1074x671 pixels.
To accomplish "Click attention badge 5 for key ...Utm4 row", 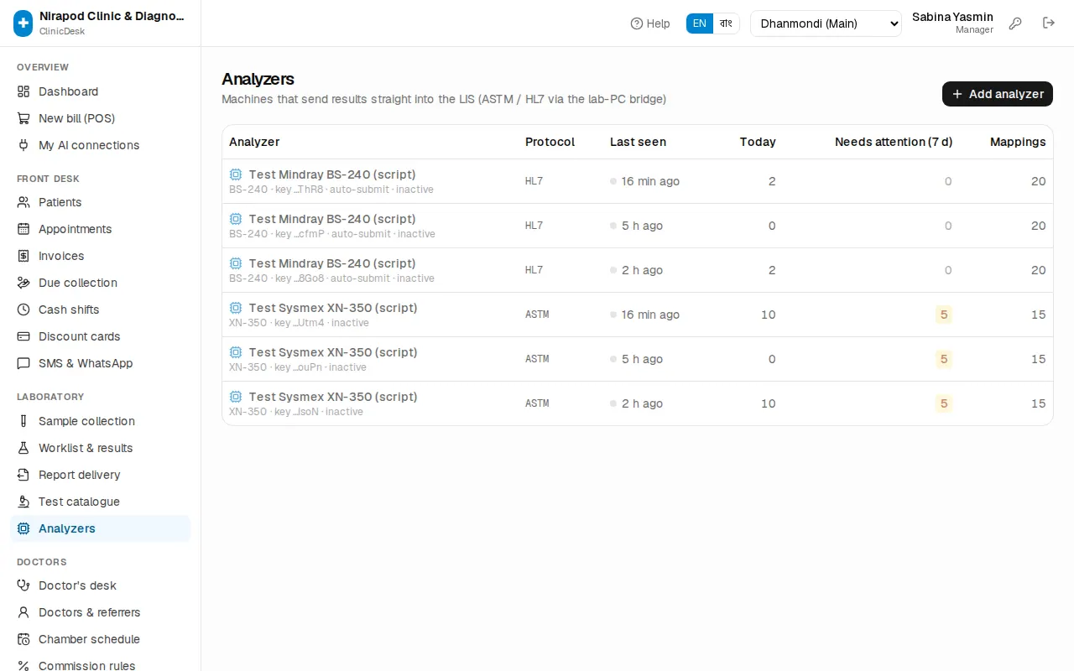I will click(944, 315).
